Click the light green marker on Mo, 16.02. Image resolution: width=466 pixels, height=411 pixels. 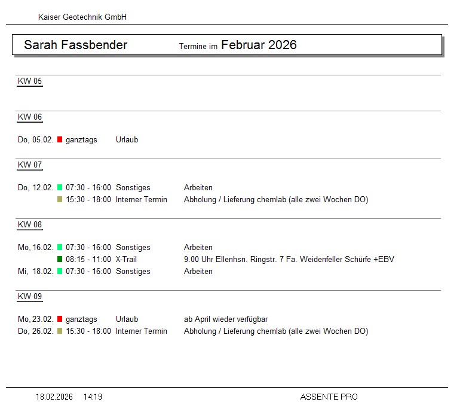tap(60, 248)
